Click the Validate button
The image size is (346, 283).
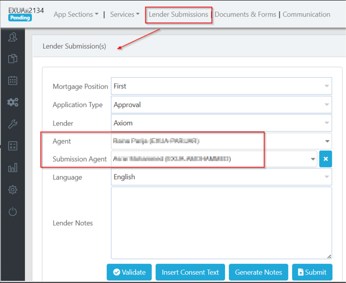coord(129,272)
